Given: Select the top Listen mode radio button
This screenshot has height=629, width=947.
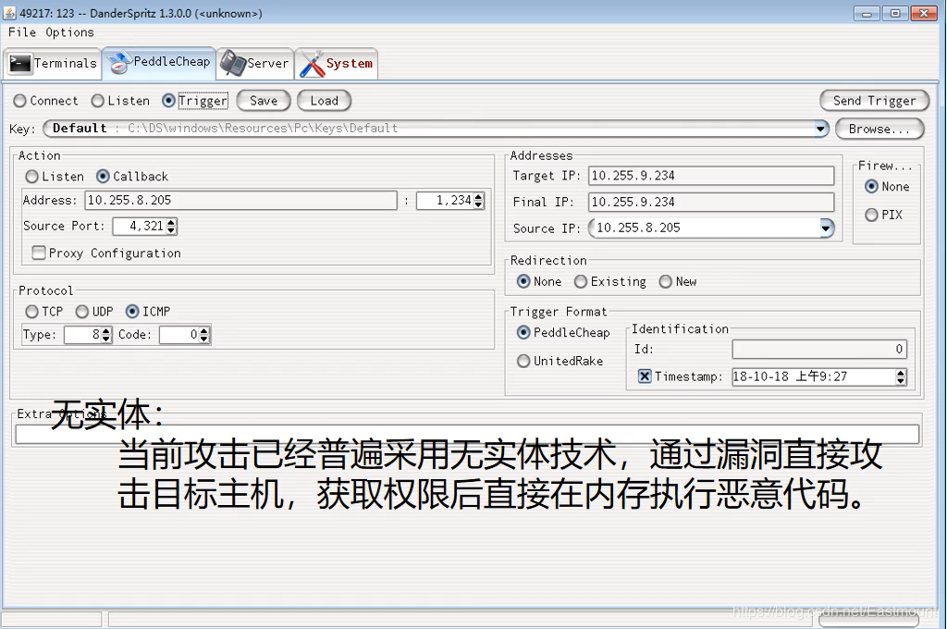Looking at the screenshot, I should (x=97, y=101).
